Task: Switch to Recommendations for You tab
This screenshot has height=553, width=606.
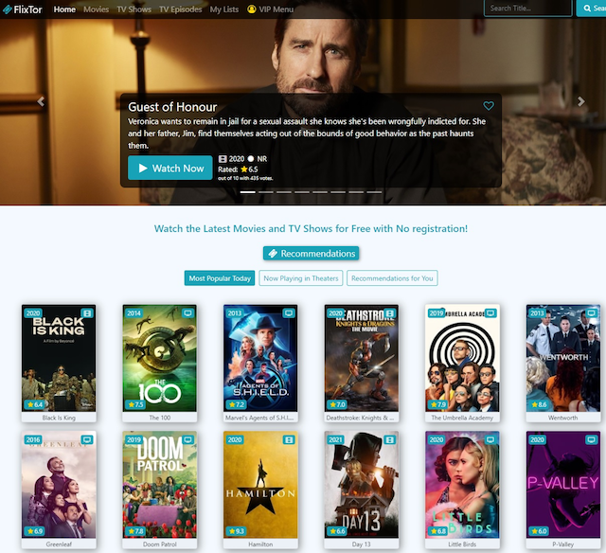Action: tap(392, 278)
